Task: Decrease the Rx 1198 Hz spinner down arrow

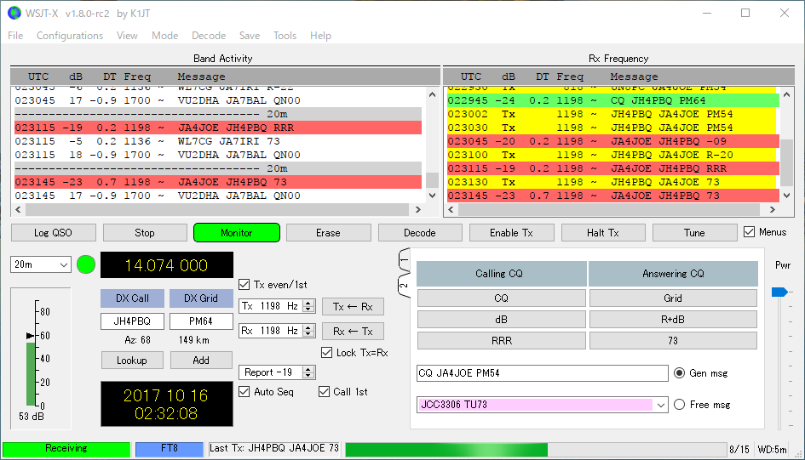Action: [x=308, y=334]
